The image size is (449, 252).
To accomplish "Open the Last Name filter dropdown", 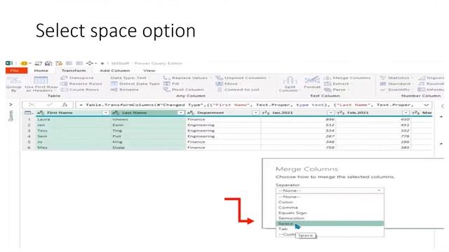I will click(x=181, y=113).
